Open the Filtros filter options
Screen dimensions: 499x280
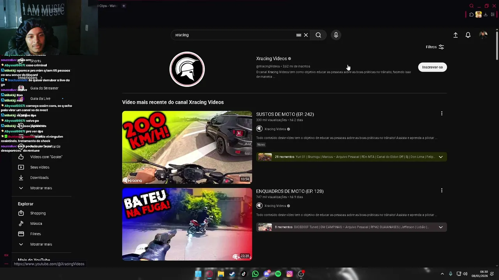tap(435, 47)
